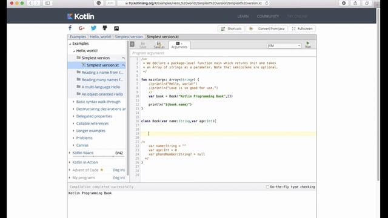Click Safari back navigation arrow
The width and height of the screenshot is (388, 218).
pyautogui.click(x=30, y=3)
